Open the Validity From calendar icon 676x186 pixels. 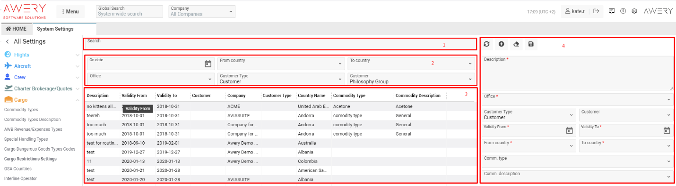point(569,130)
